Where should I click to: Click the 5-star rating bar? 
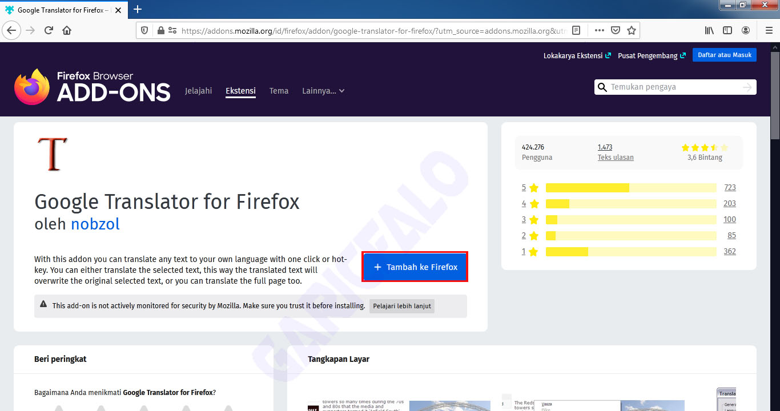pos(631,188)
